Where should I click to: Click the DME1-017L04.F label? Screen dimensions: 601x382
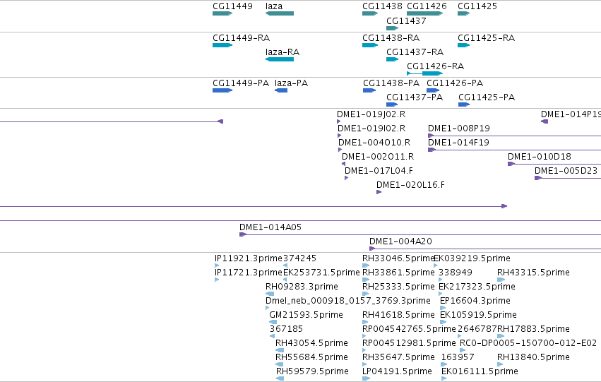tap(379, 171)
